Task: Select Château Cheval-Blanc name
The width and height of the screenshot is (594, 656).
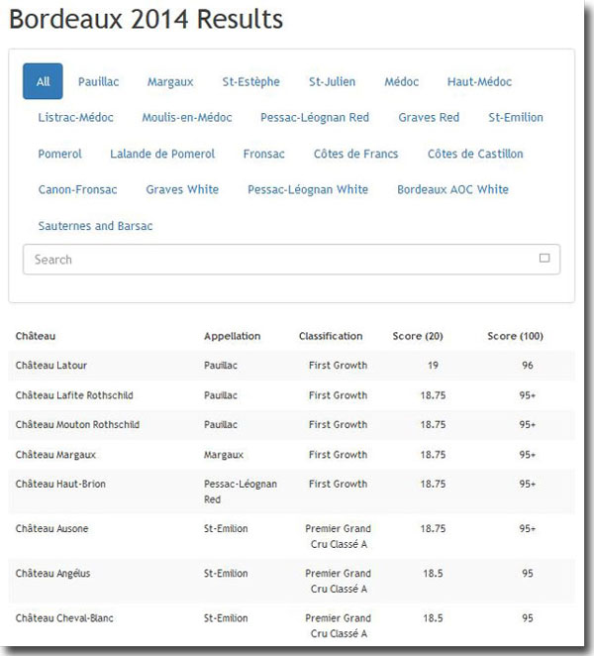Action: pos(64,618)
